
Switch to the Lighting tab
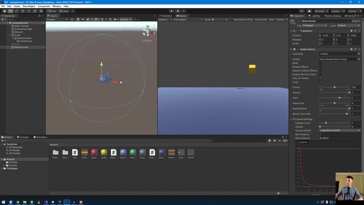click(x=314, y=16)
